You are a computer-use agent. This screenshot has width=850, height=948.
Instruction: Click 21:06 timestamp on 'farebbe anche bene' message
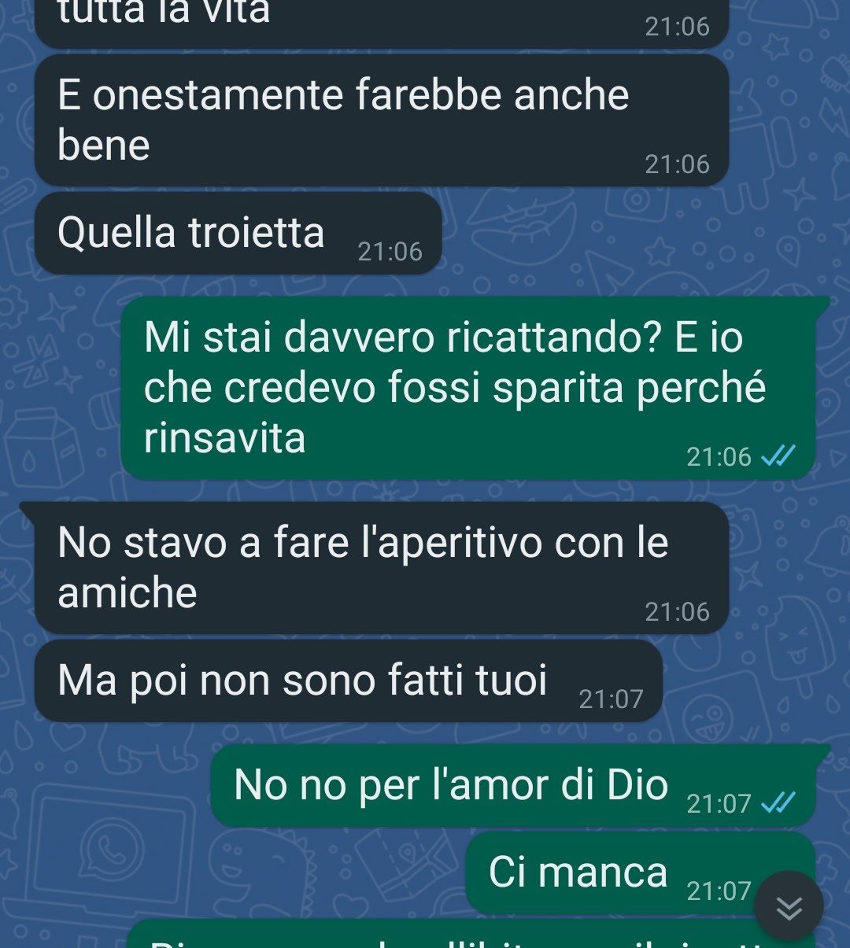(677, 164)
